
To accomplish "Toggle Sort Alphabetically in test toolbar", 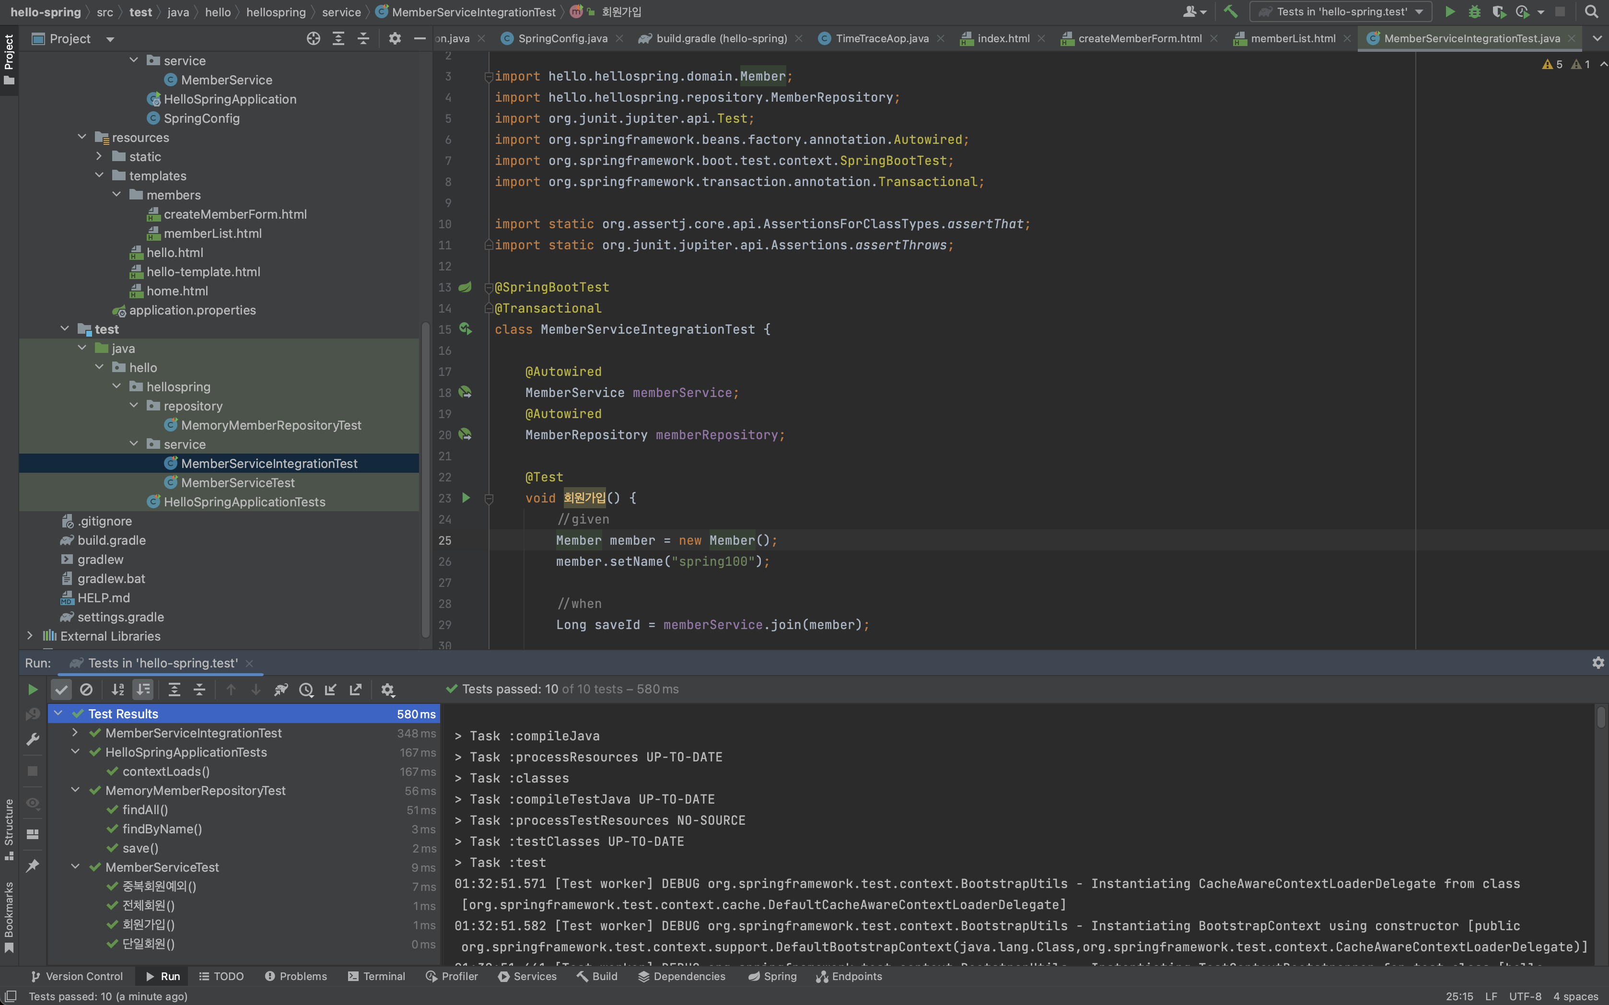I will (117, 689).
